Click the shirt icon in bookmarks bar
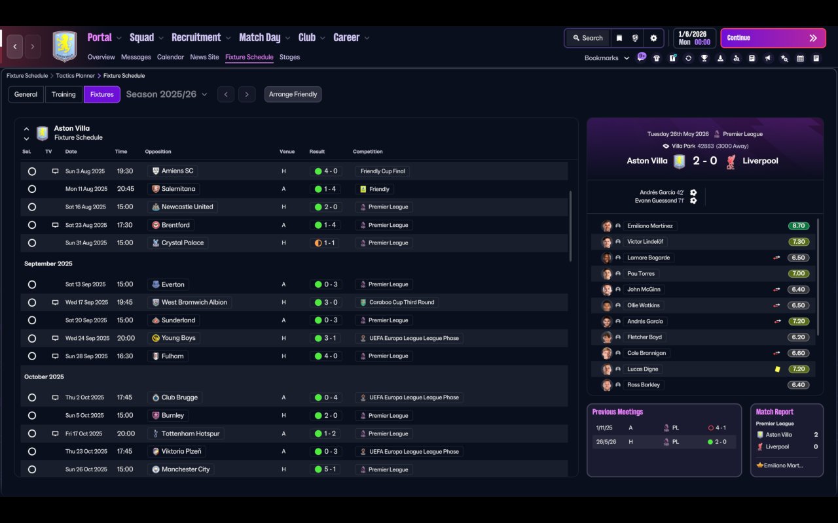 point(657,58)
